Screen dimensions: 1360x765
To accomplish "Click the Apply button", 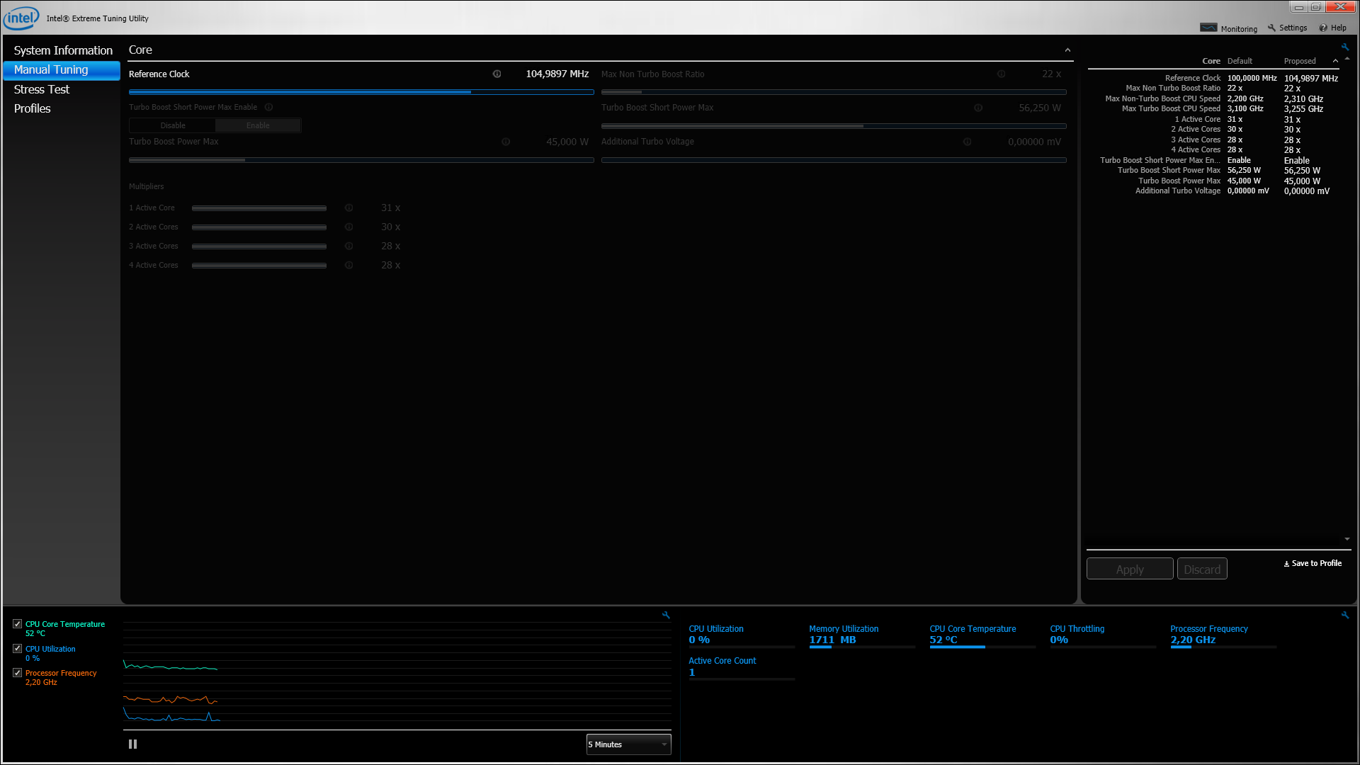I will (x=1130, y=569).
